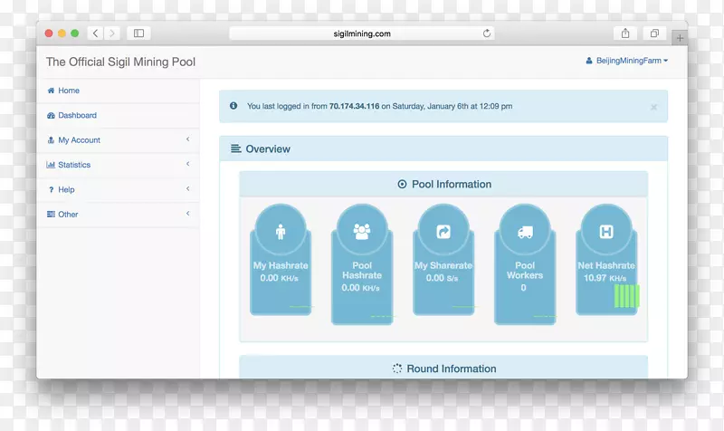Viewport: 724px width, 431px height.
Task: Expand the Other chevron
Action: [x=188, y=214]
